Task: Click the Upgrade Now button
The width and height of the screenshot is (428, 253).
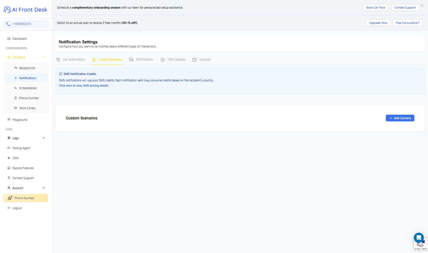Action: [378, 23]
